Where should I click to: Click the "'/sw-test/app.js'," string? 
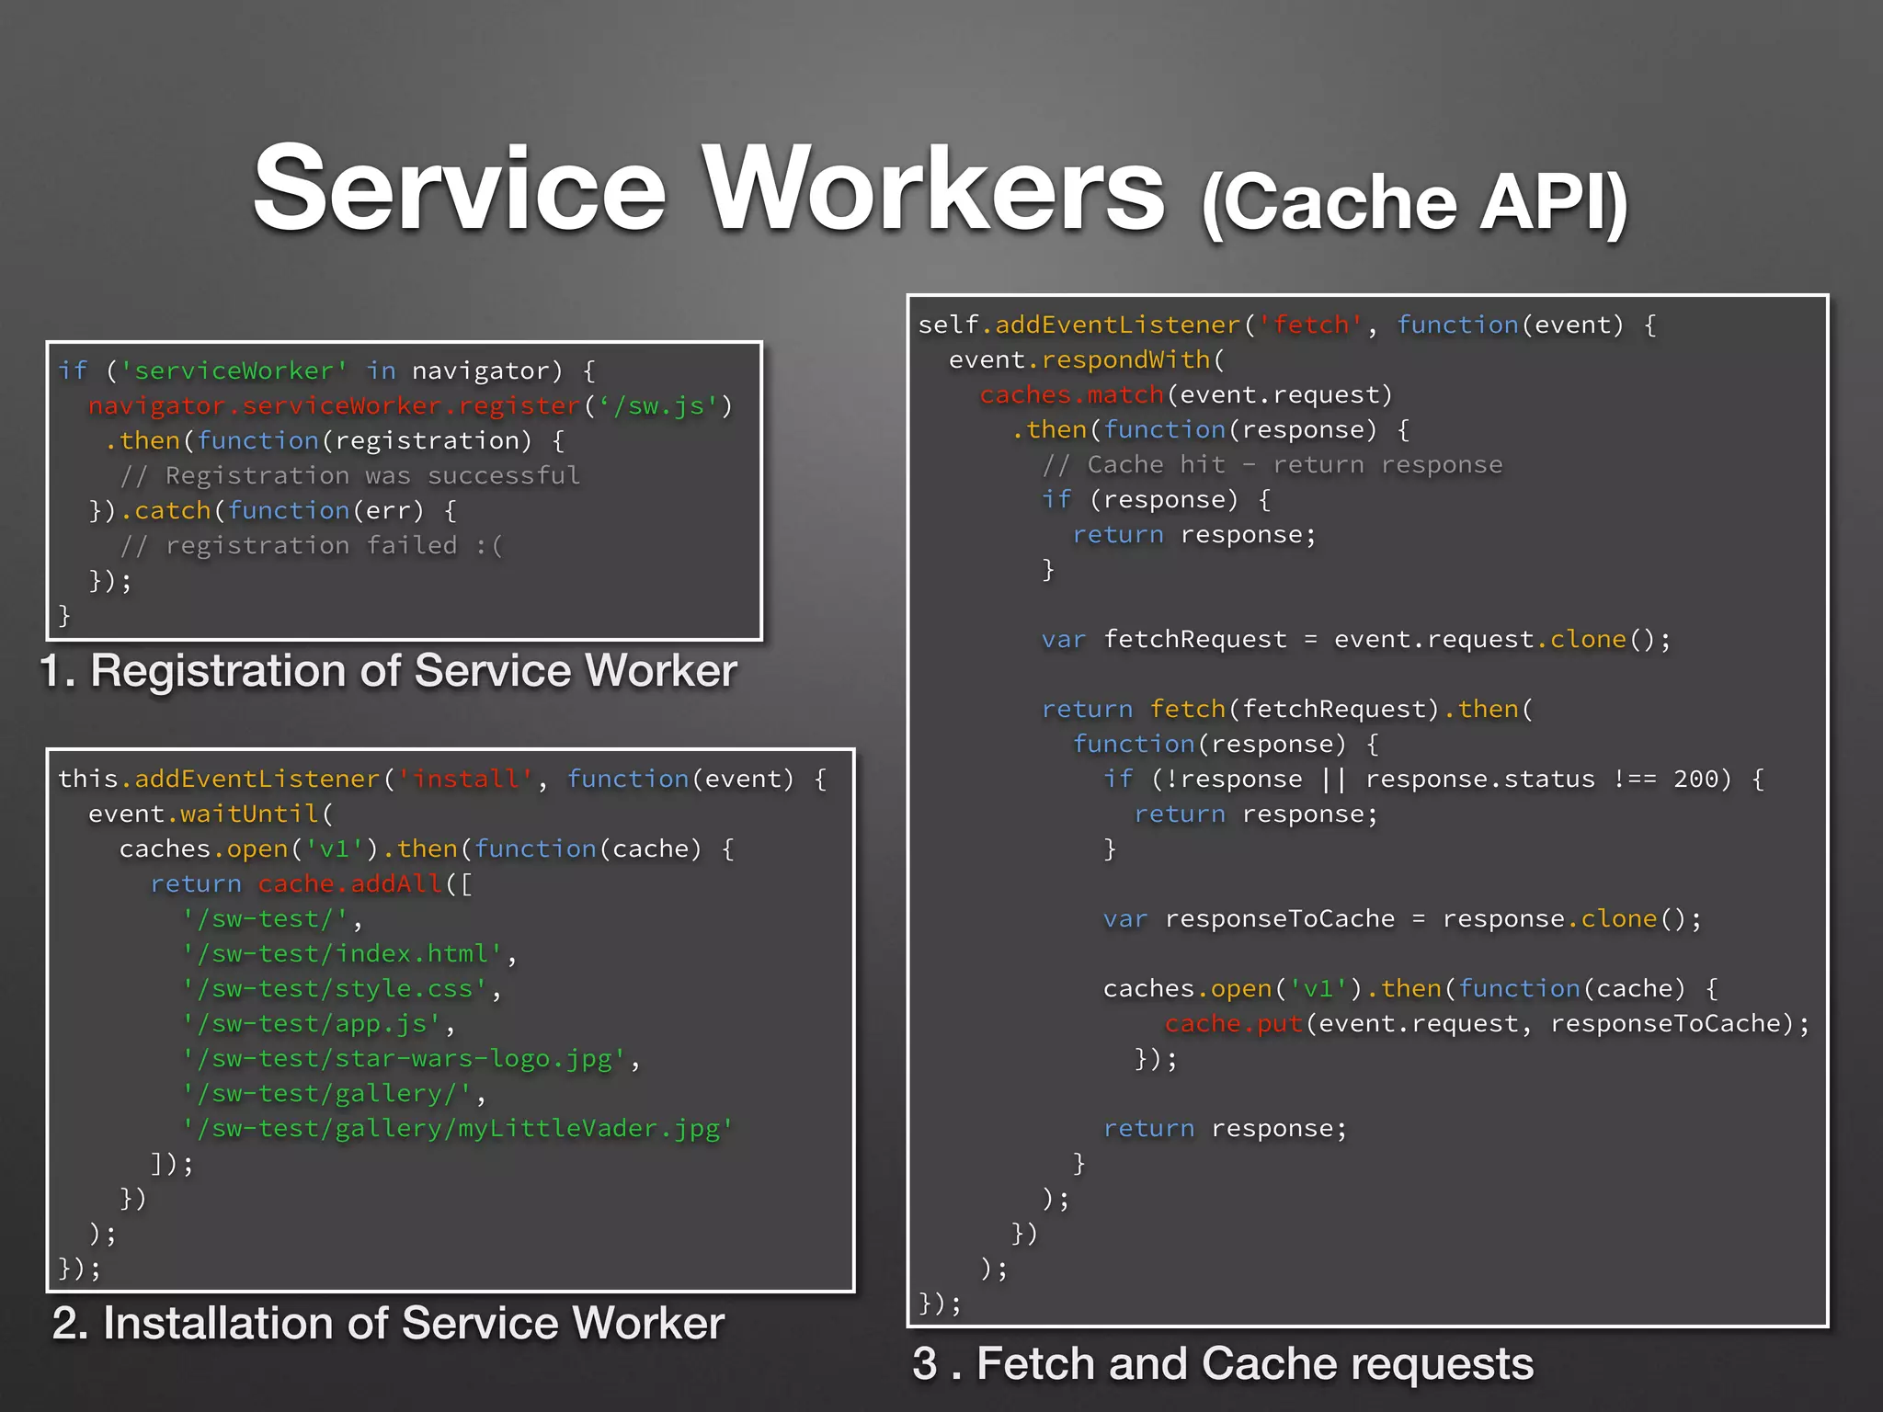click(x=319, y=1023)
